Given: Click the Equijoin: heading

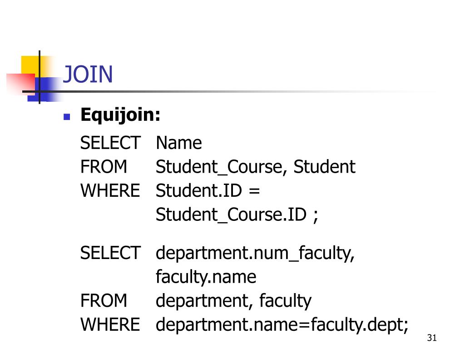Looking at the screenshot, I should point(120,115).
